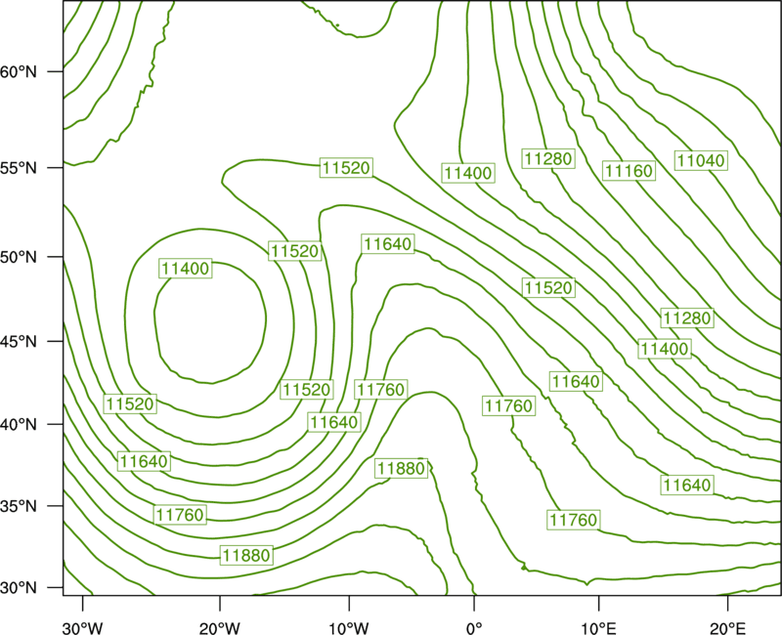Click the 10°E longitude axis label

(x=598, y=628)
